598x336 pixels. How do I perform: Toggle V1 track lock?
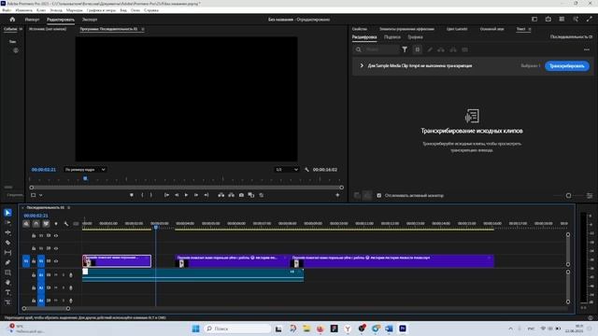click(x=34, y=261)
